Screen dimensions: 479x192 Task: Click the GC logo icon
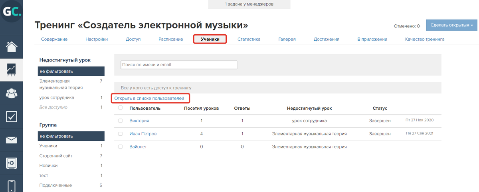(12, 12)
